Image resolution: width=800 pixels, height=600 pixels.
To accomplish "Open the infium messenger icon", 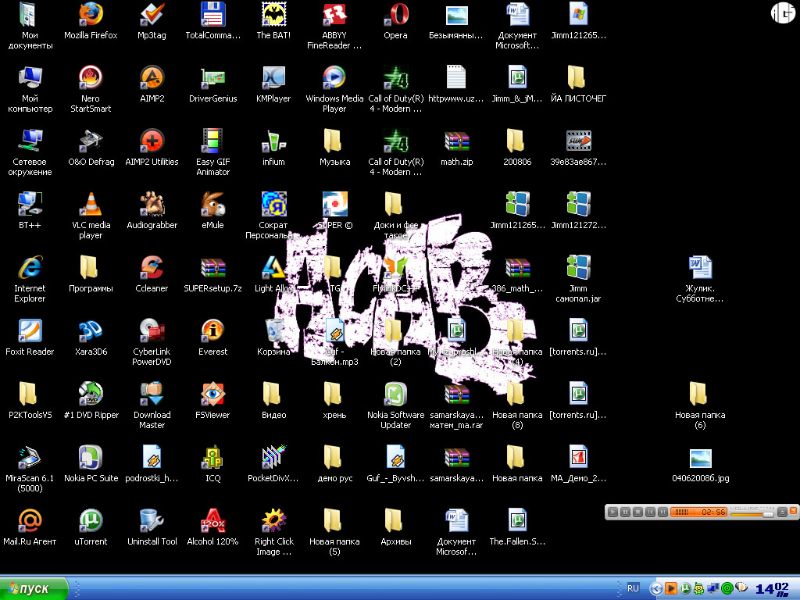I will point(273,148).
